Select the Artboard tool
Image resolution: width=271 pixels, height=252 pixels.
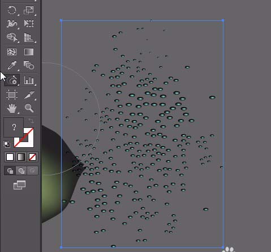(x=12, y=95)
